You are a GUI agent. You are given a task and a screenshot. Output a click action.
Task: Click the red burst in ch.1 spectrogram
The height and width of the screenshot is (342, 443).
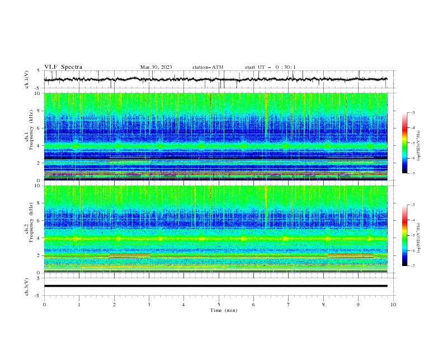[266, 113]
